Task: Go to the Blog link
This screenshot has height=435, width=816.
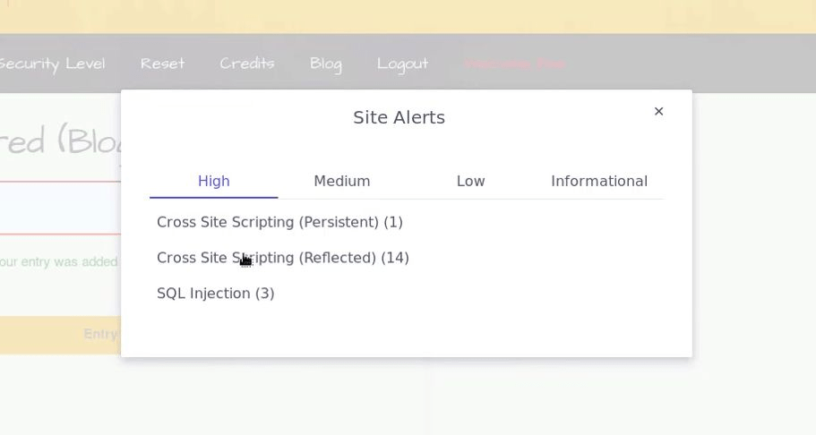Action: pyautogui.click(x=325, y=64)
